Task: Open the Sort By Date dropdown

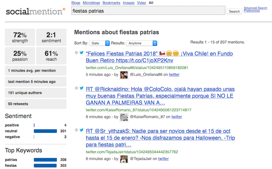Action: [x=99, y=43]
